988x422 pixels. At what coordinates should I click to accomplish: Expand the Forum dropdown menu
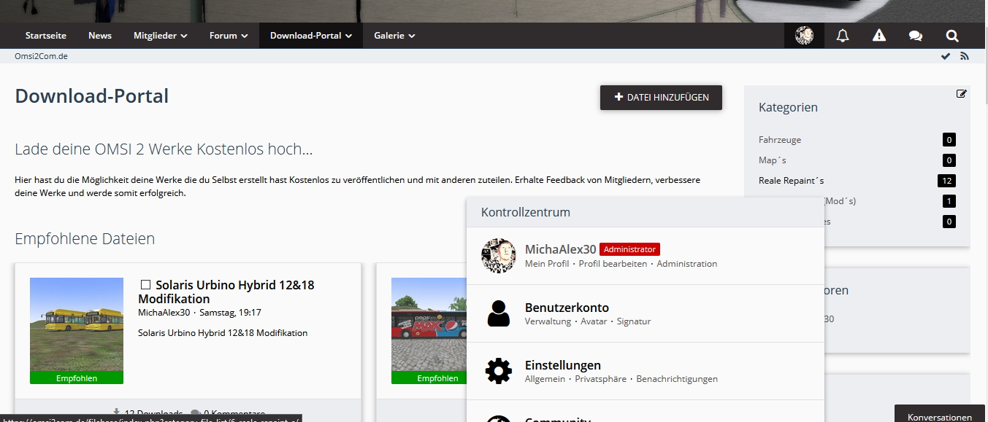coord(229,36)
